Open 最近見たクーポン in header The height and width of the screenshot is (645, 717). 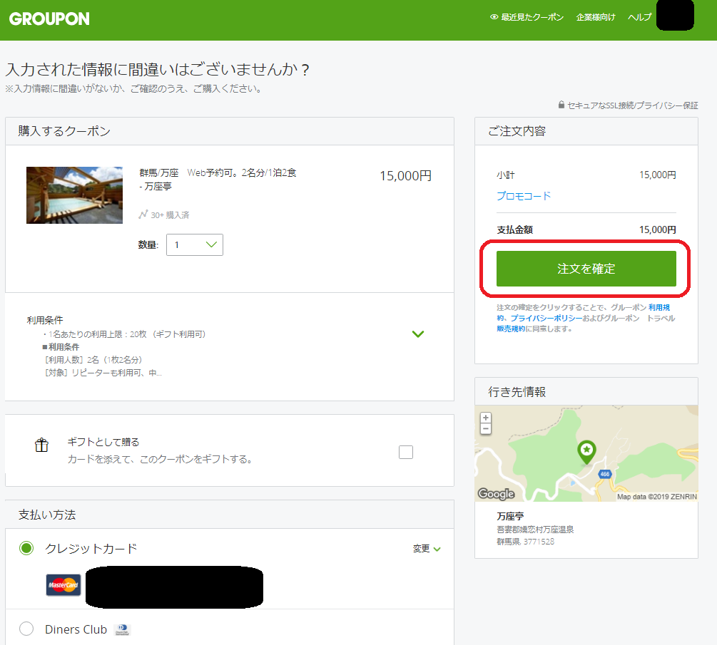click(x=532, y=17)
